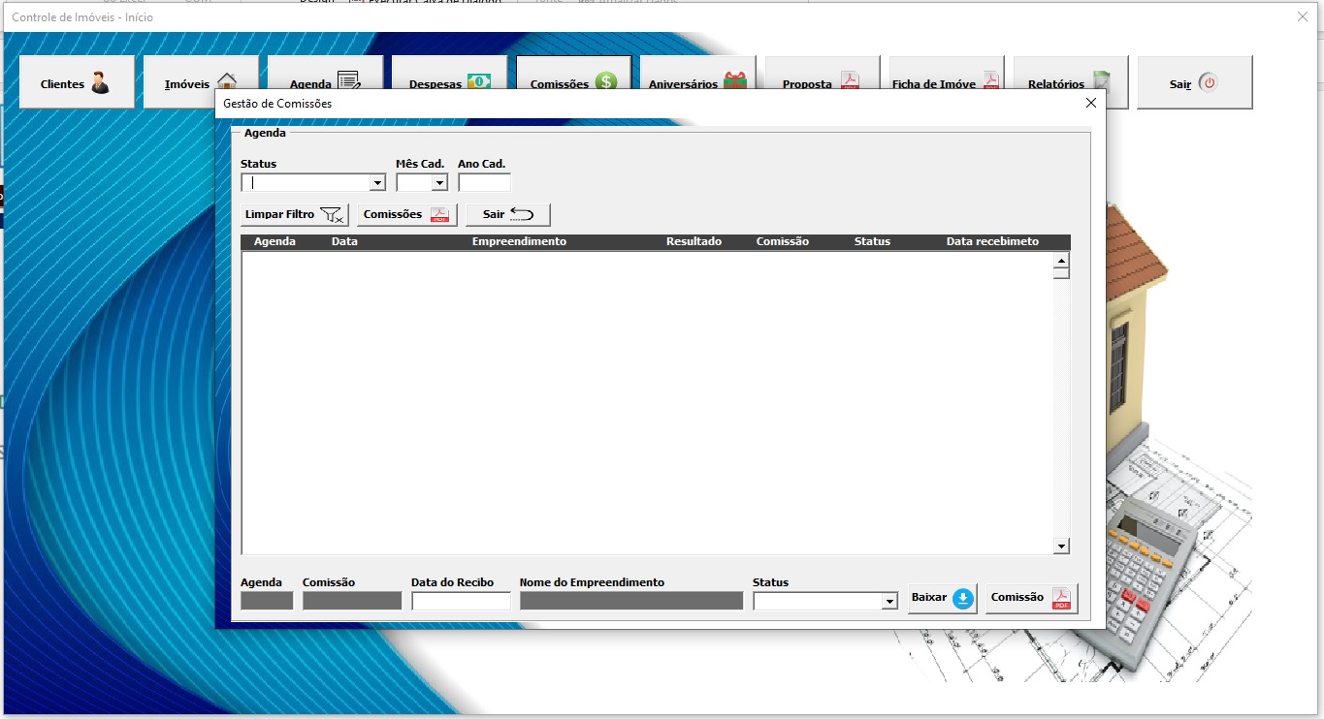Viewport: 1324px width, 719px height.
Task: Open the Imóveis house icon button
Action: [201, 82]
